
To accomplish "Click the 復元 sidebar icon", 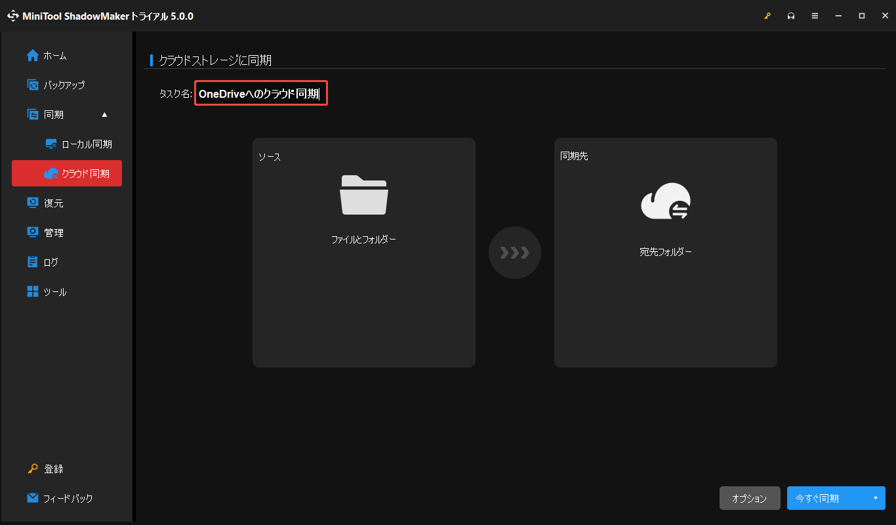I will point(33,203).
